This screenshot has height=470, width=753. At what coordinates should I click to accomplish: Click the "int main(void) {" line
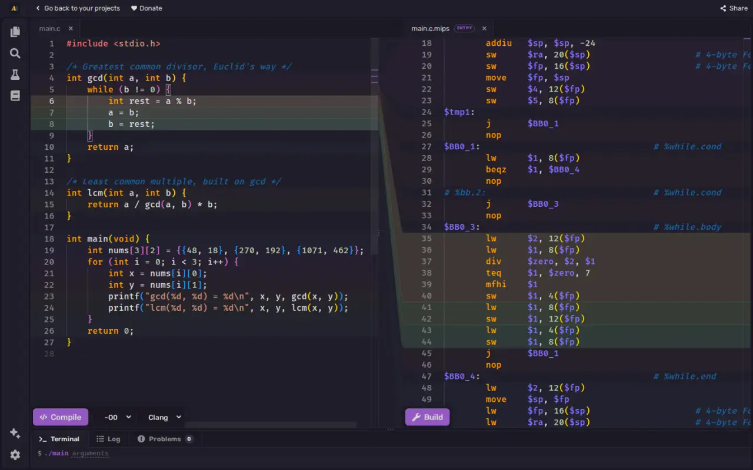click(108, 239)
